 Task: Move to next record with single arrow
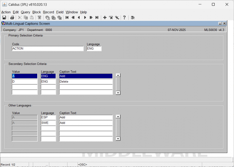click(85, 18)
